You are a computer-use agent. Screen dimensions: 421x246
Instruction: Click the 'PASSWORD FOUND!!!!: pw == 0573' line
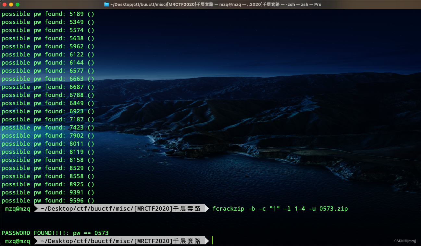coord(55,233)
